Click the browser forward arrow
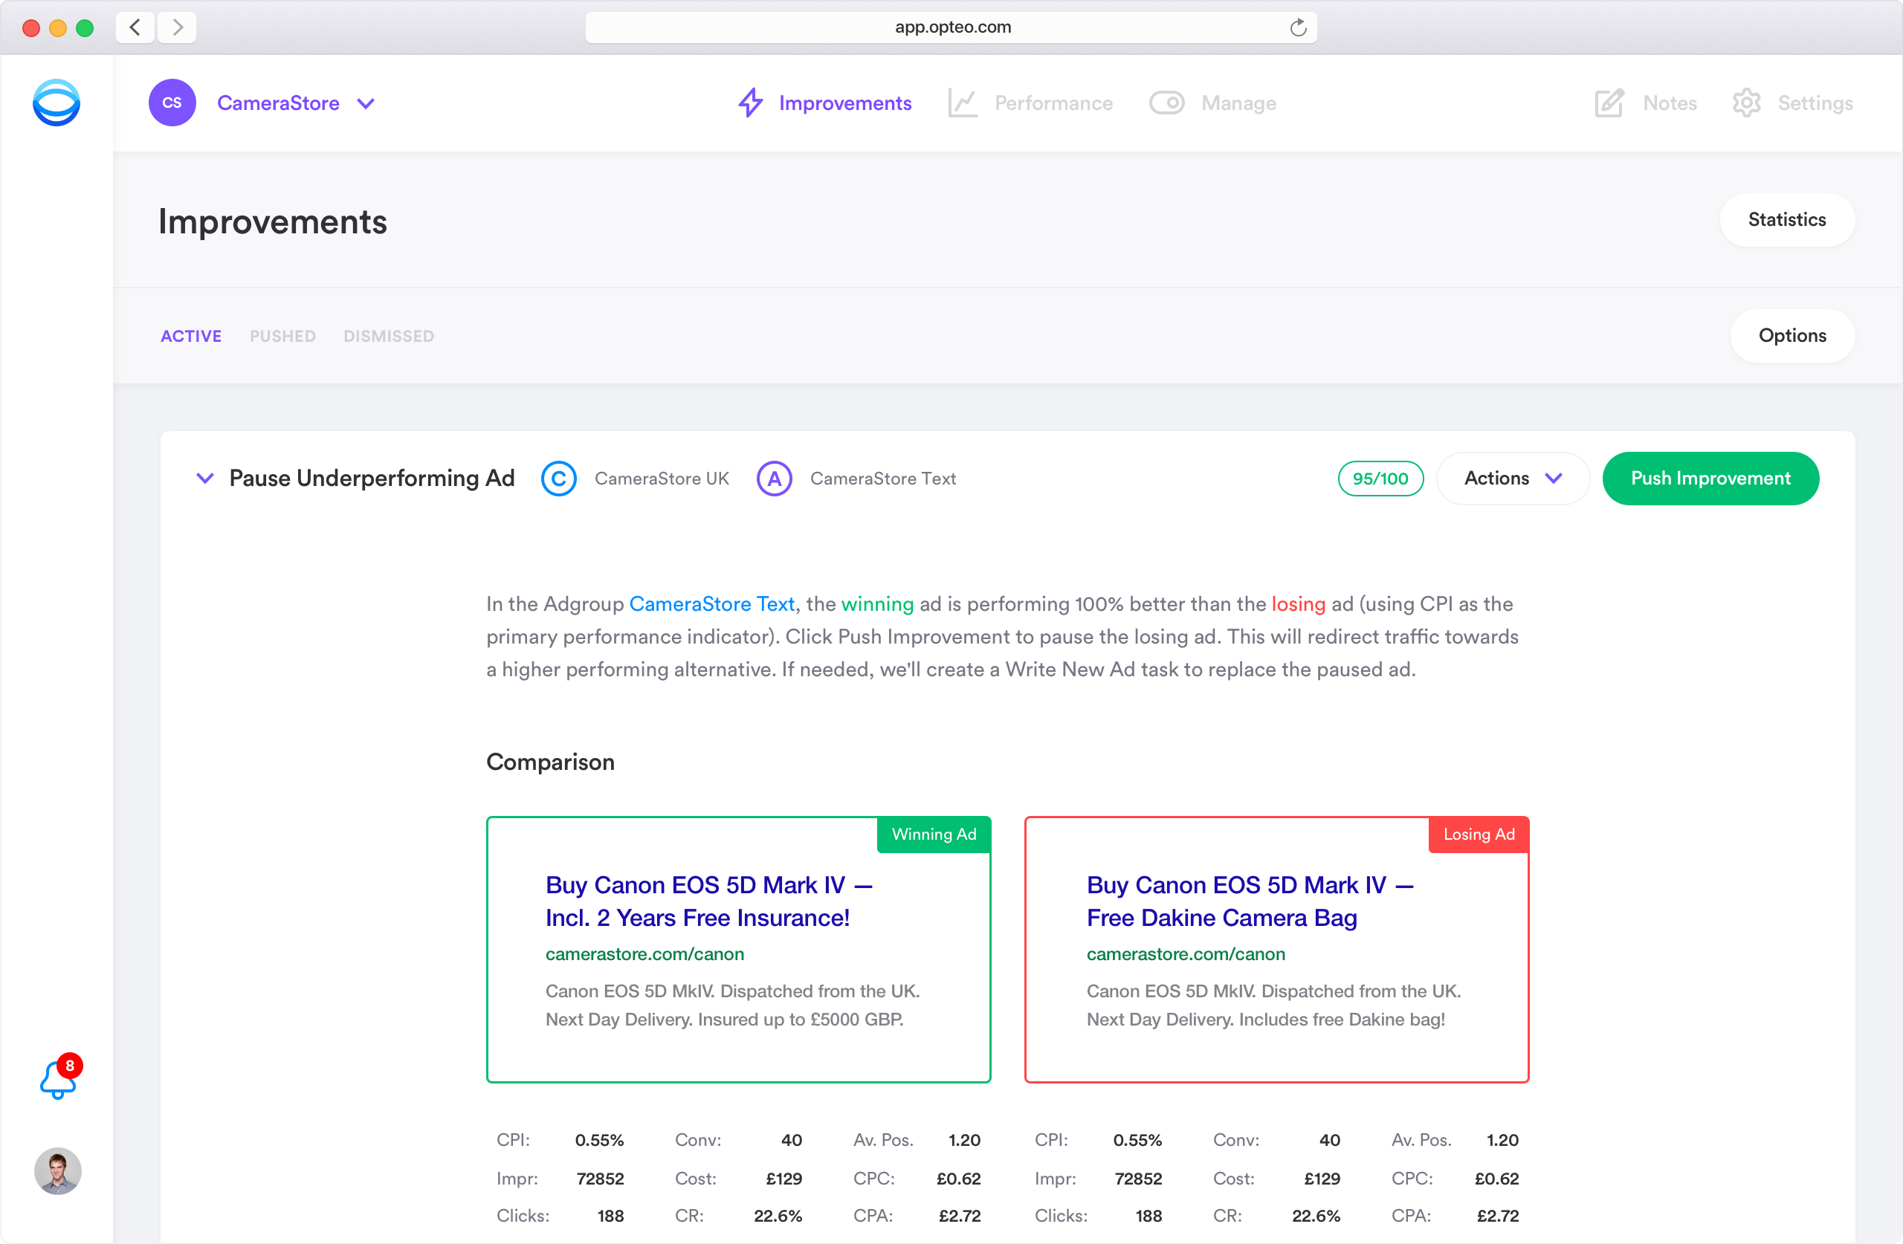Viewport: 1903px width, 1244px height. (177, 27)
